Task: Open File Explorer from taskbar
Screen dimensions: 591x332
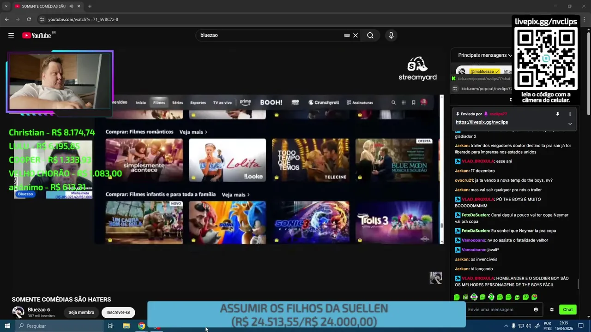Action: click(x=126, y=326)
